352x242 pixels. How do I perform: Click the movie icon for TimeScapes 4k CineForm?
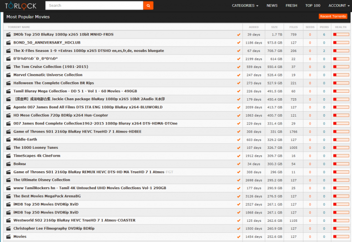(x=8, y=156)
